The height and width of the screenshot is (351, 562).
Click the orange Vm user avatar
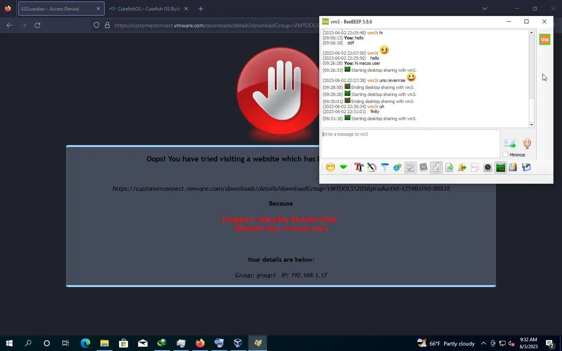(545, 39)
